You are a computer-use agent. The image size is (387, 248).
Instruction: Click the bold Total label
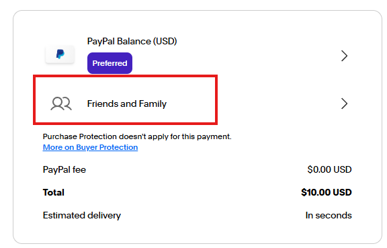click(54, 192)
